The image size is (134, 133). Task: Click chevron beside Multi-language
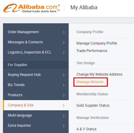pyautogui.click(x=64, y=116)
